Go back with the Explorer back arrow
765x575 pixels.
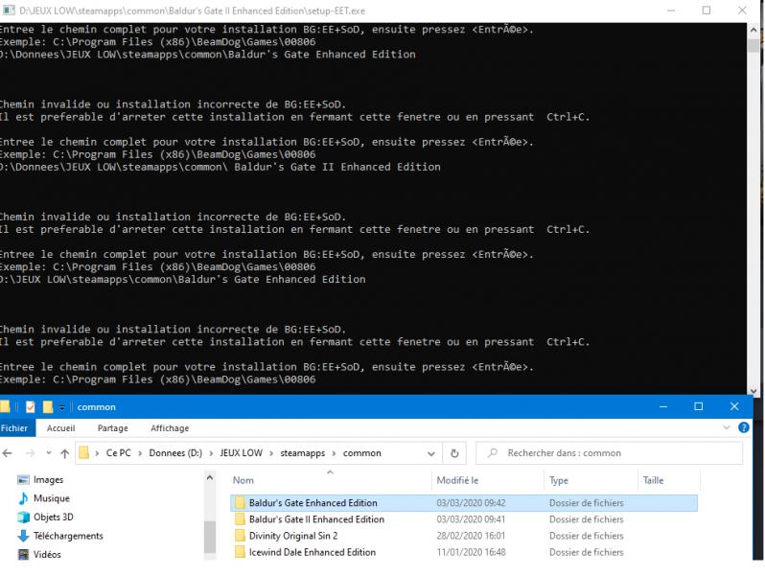8,453
